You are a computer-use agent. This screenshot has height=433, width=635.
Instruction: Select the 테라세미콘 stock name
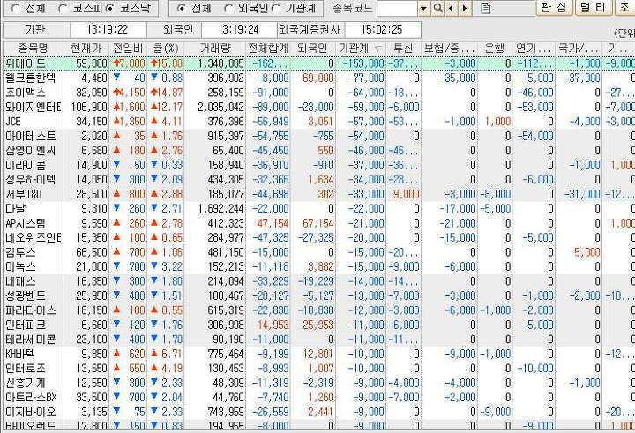(30, 340)
